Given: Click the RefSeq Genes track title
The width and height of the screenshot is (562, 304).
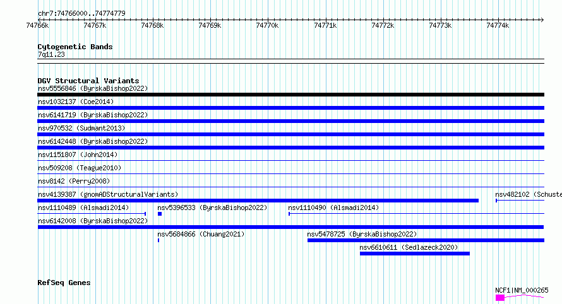Looking at the screenshot, I should [x=64, y=283].
